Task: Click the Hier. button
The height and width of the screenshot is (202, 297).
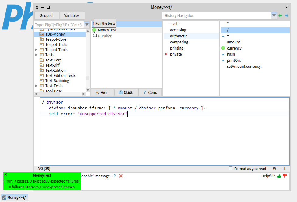Action: (x=102, y=93)
